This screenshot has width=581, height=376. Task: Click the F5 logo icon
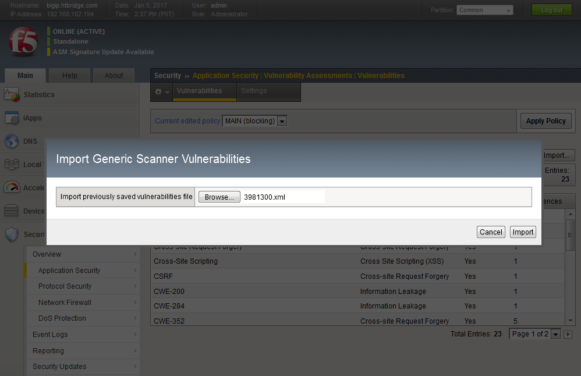23,42
